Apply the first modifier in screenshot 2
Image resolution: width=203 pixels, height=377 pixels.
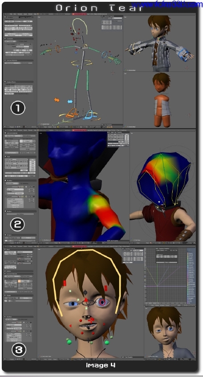(x=32, y=189)
